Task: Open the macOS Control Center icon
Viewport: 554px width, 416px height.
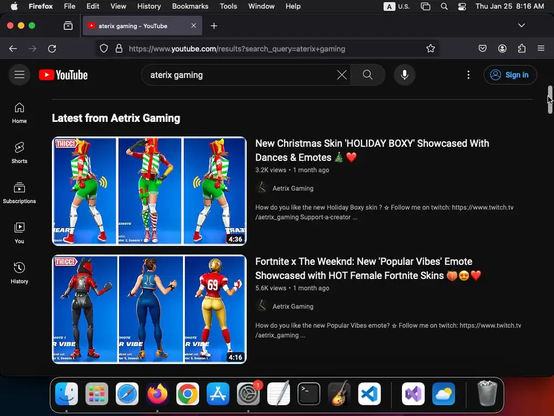Action: click(462, 6)
